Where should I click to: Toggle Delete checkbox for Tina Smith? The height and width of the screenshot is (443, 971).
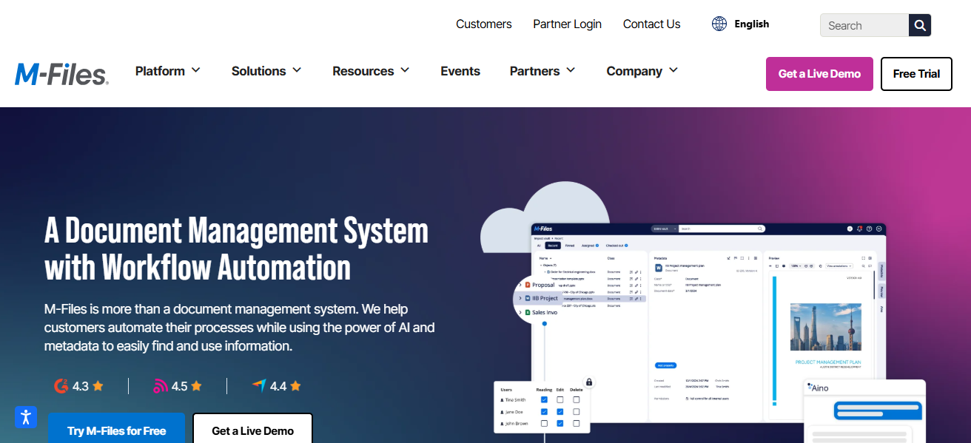pos(577,399)
